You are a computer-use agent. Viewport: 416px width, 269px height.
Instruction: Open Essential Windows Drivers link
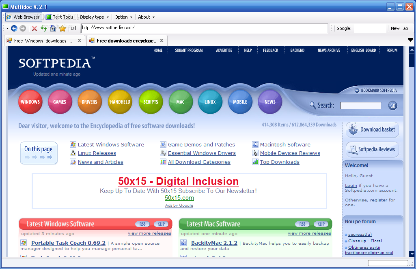click(202, 153)
